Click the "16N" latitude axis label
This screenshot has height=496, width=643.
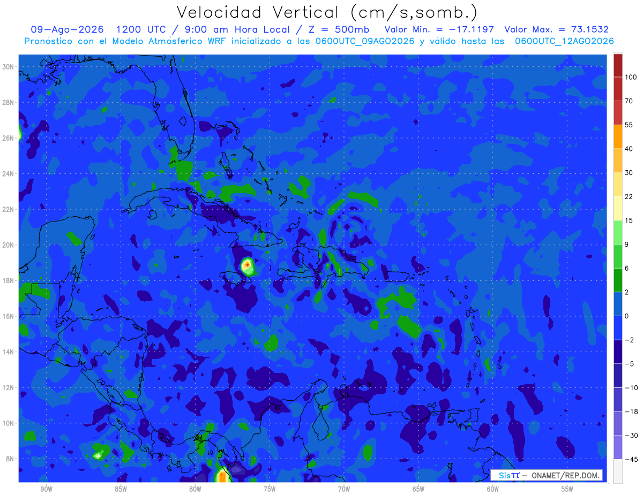[9, 316]
